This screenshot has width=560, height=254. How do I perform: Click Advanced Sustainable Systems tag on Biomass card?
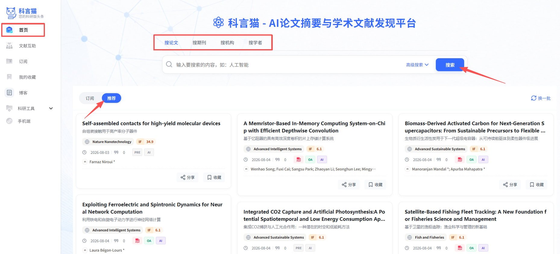(436, 149)
